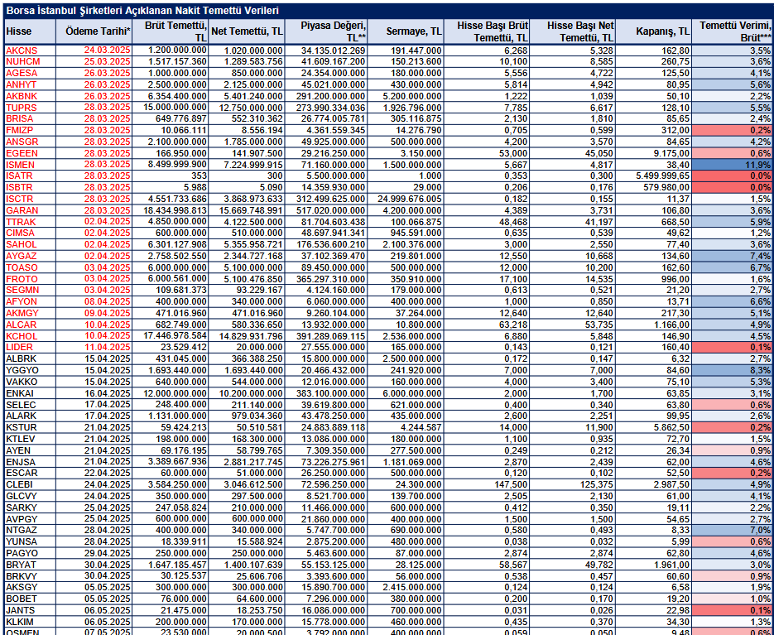This screenshot has width=774, height=635.
Task: Select ISATR gross dividend value '353'
Action: [x=200, y=176]
